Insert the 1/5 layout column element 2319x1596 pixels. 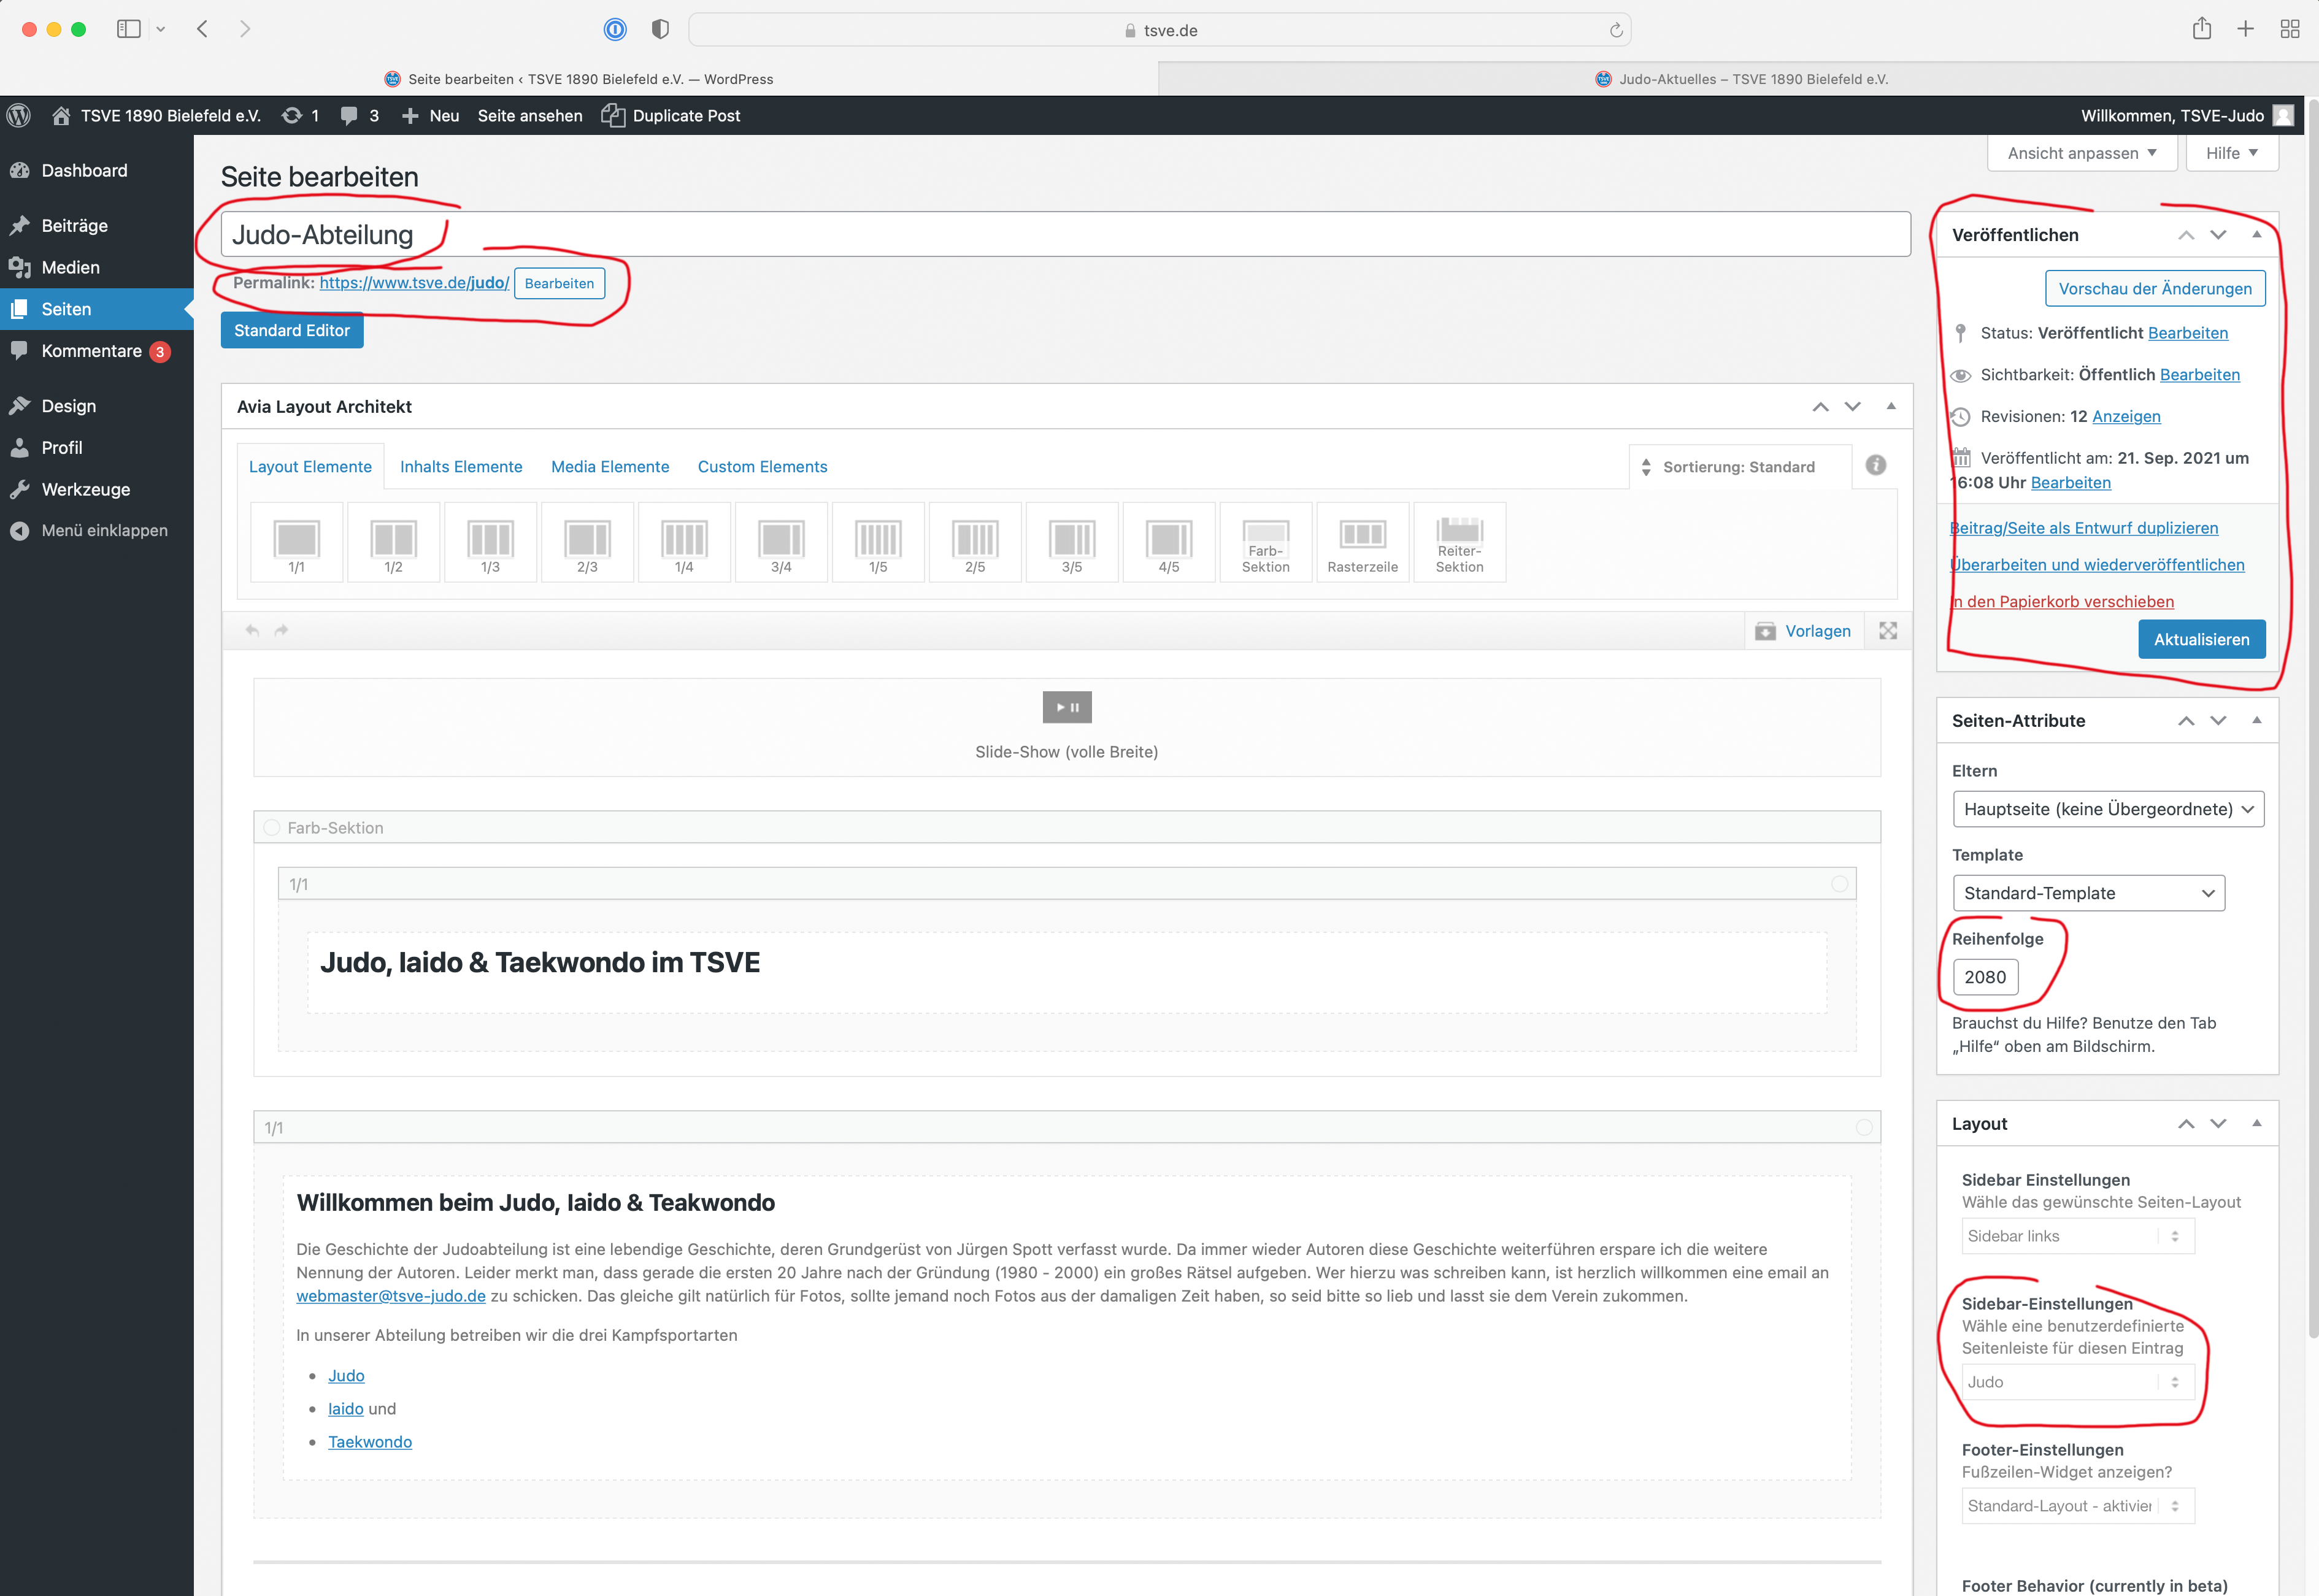(x=878, y=542)
